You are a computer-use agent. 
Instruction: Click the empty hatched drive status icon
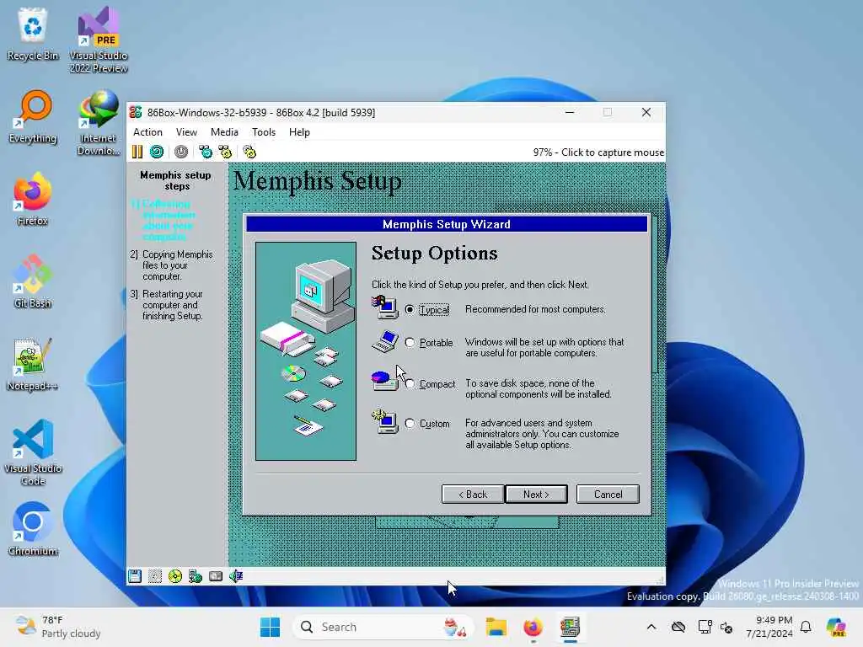point(155,576)
